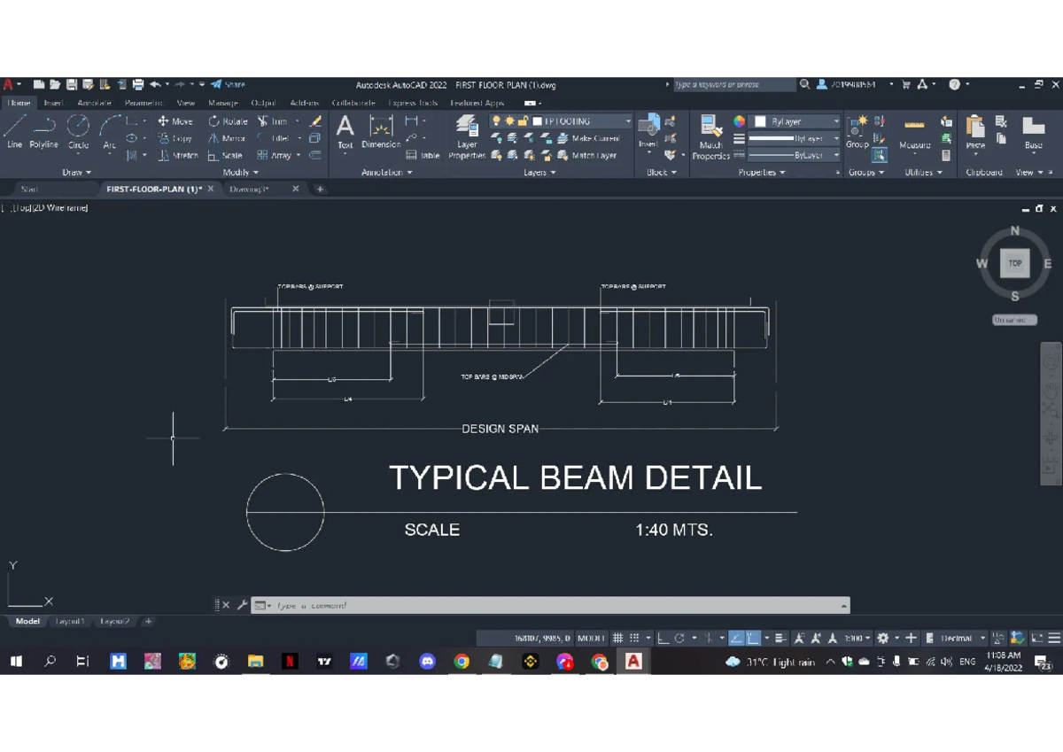Switch to the Annotate ribbon tab
The height and width of the screenshot is (752, 1063).
(x=94, y=102)
